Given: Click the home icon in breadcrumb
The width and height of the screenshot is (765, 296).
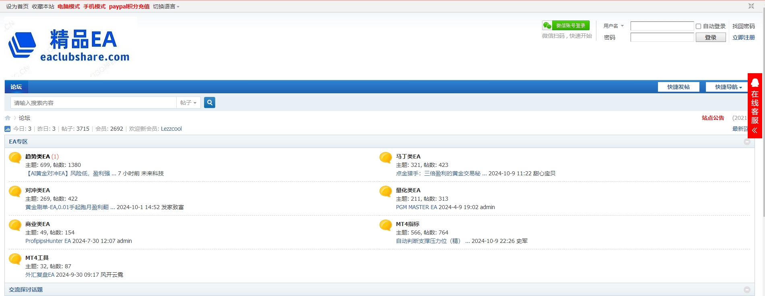Looking at the screenshot, I should point(8,118).
